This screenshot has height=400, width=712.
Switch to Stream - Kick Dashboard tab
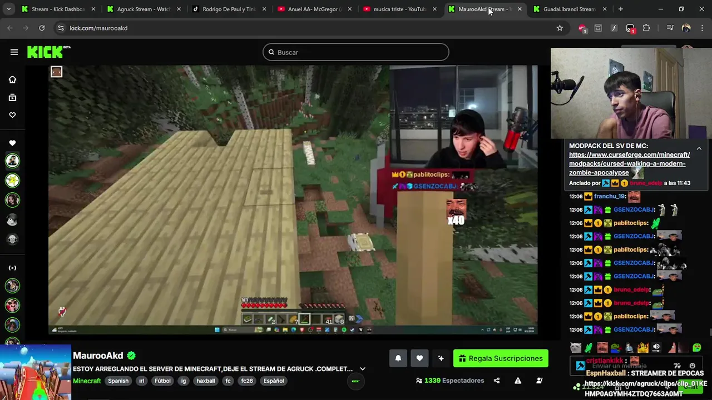(58, 9)
